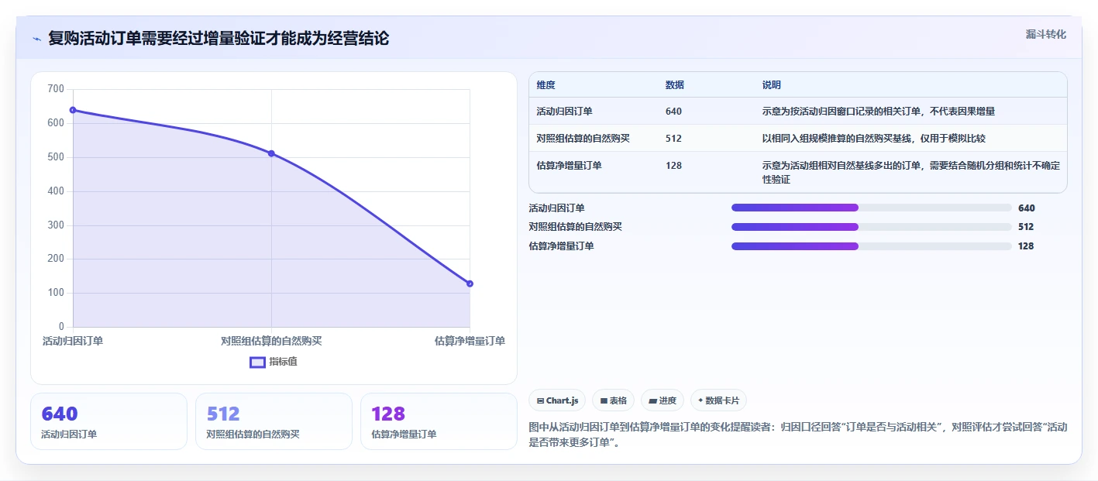This screenshot has height=481, width=1098.
Task: Select the 数据卡片 chip
Action: 718,400
